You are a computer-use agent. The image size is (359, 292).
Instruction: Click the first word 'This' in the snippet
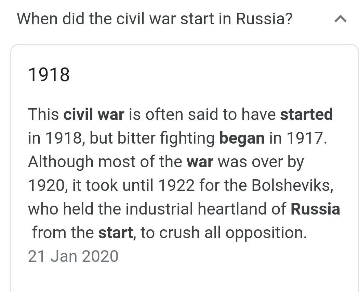pyautogui.click(x=43, y=114)
